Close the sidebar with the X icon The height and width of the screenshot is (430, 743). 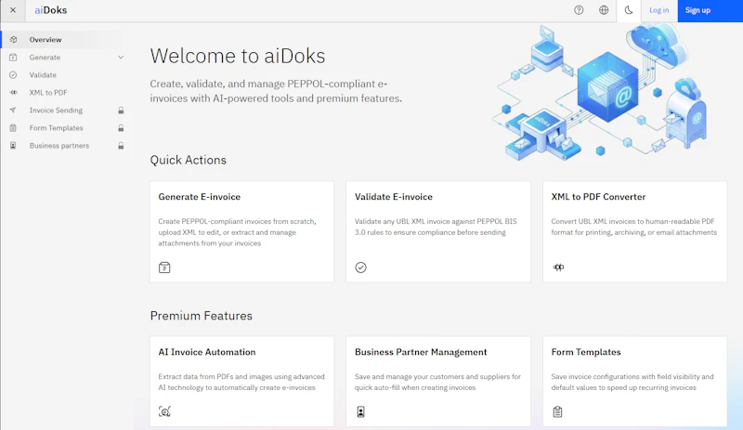(x=13, y=10)
